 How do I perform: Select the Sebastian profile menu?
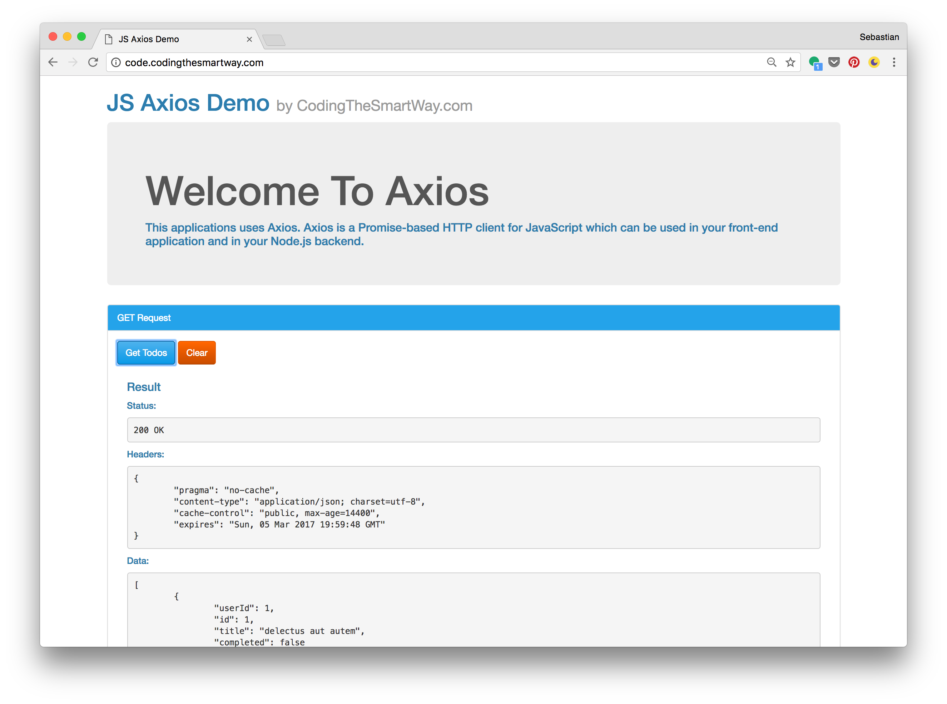tap(879, 37)
